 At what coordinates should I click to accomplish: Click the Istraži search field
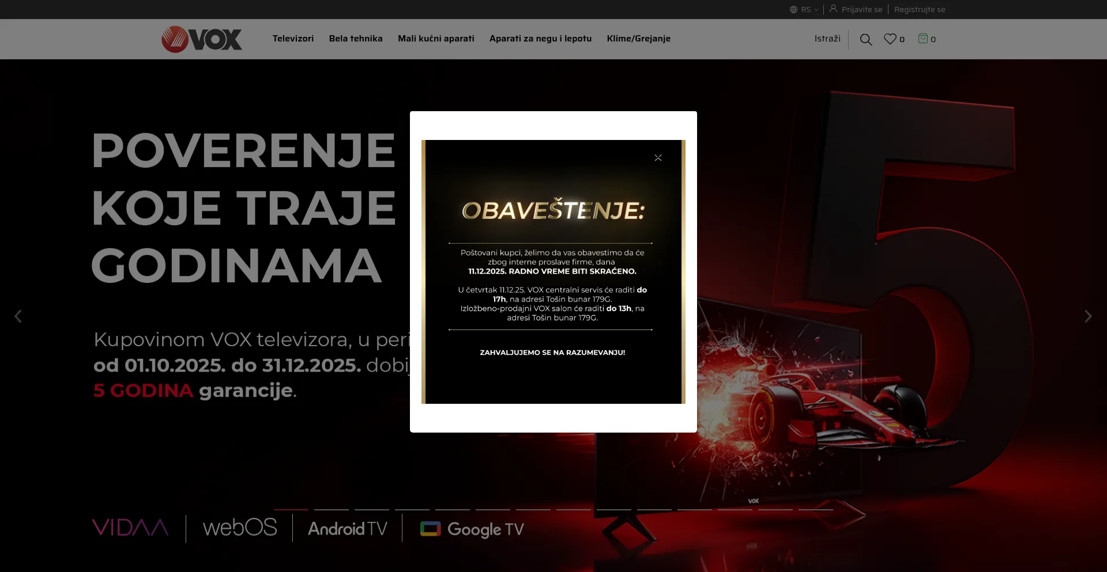[827, 39]
